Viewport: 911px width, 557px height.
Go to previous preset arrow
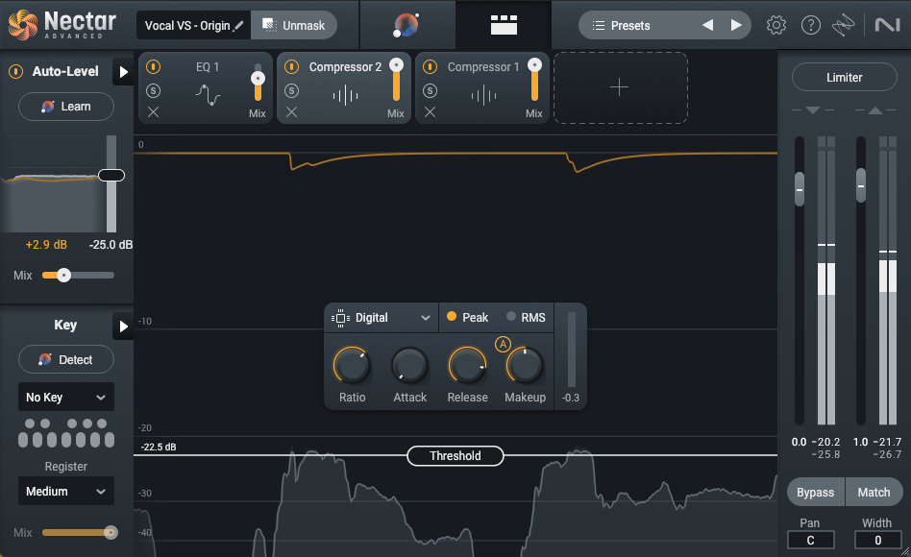point(707,25)
